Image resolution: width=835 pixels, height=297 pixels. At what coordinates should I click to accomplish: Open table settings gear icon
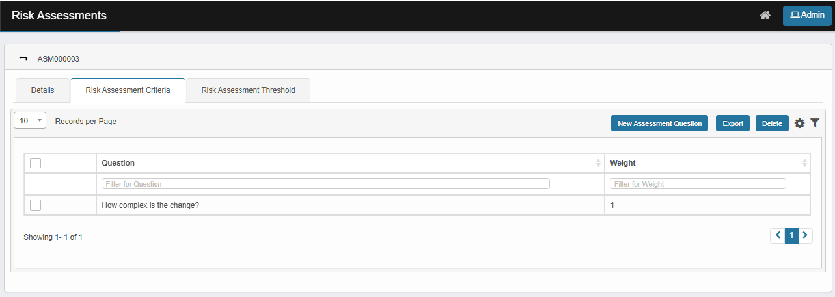coord(799,123)
